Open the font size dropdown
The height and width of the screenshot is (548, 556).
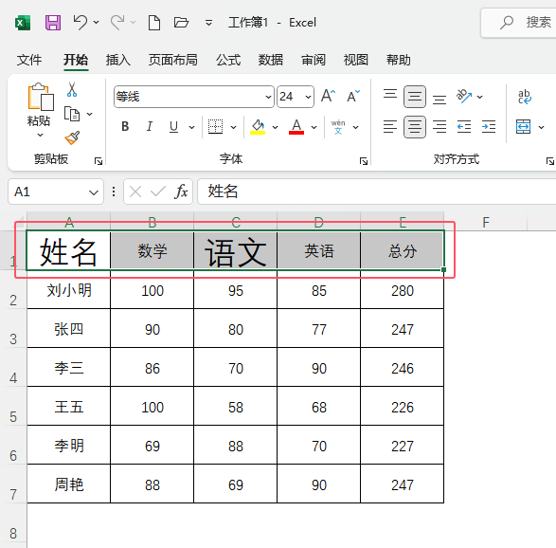tap(308, 97)
